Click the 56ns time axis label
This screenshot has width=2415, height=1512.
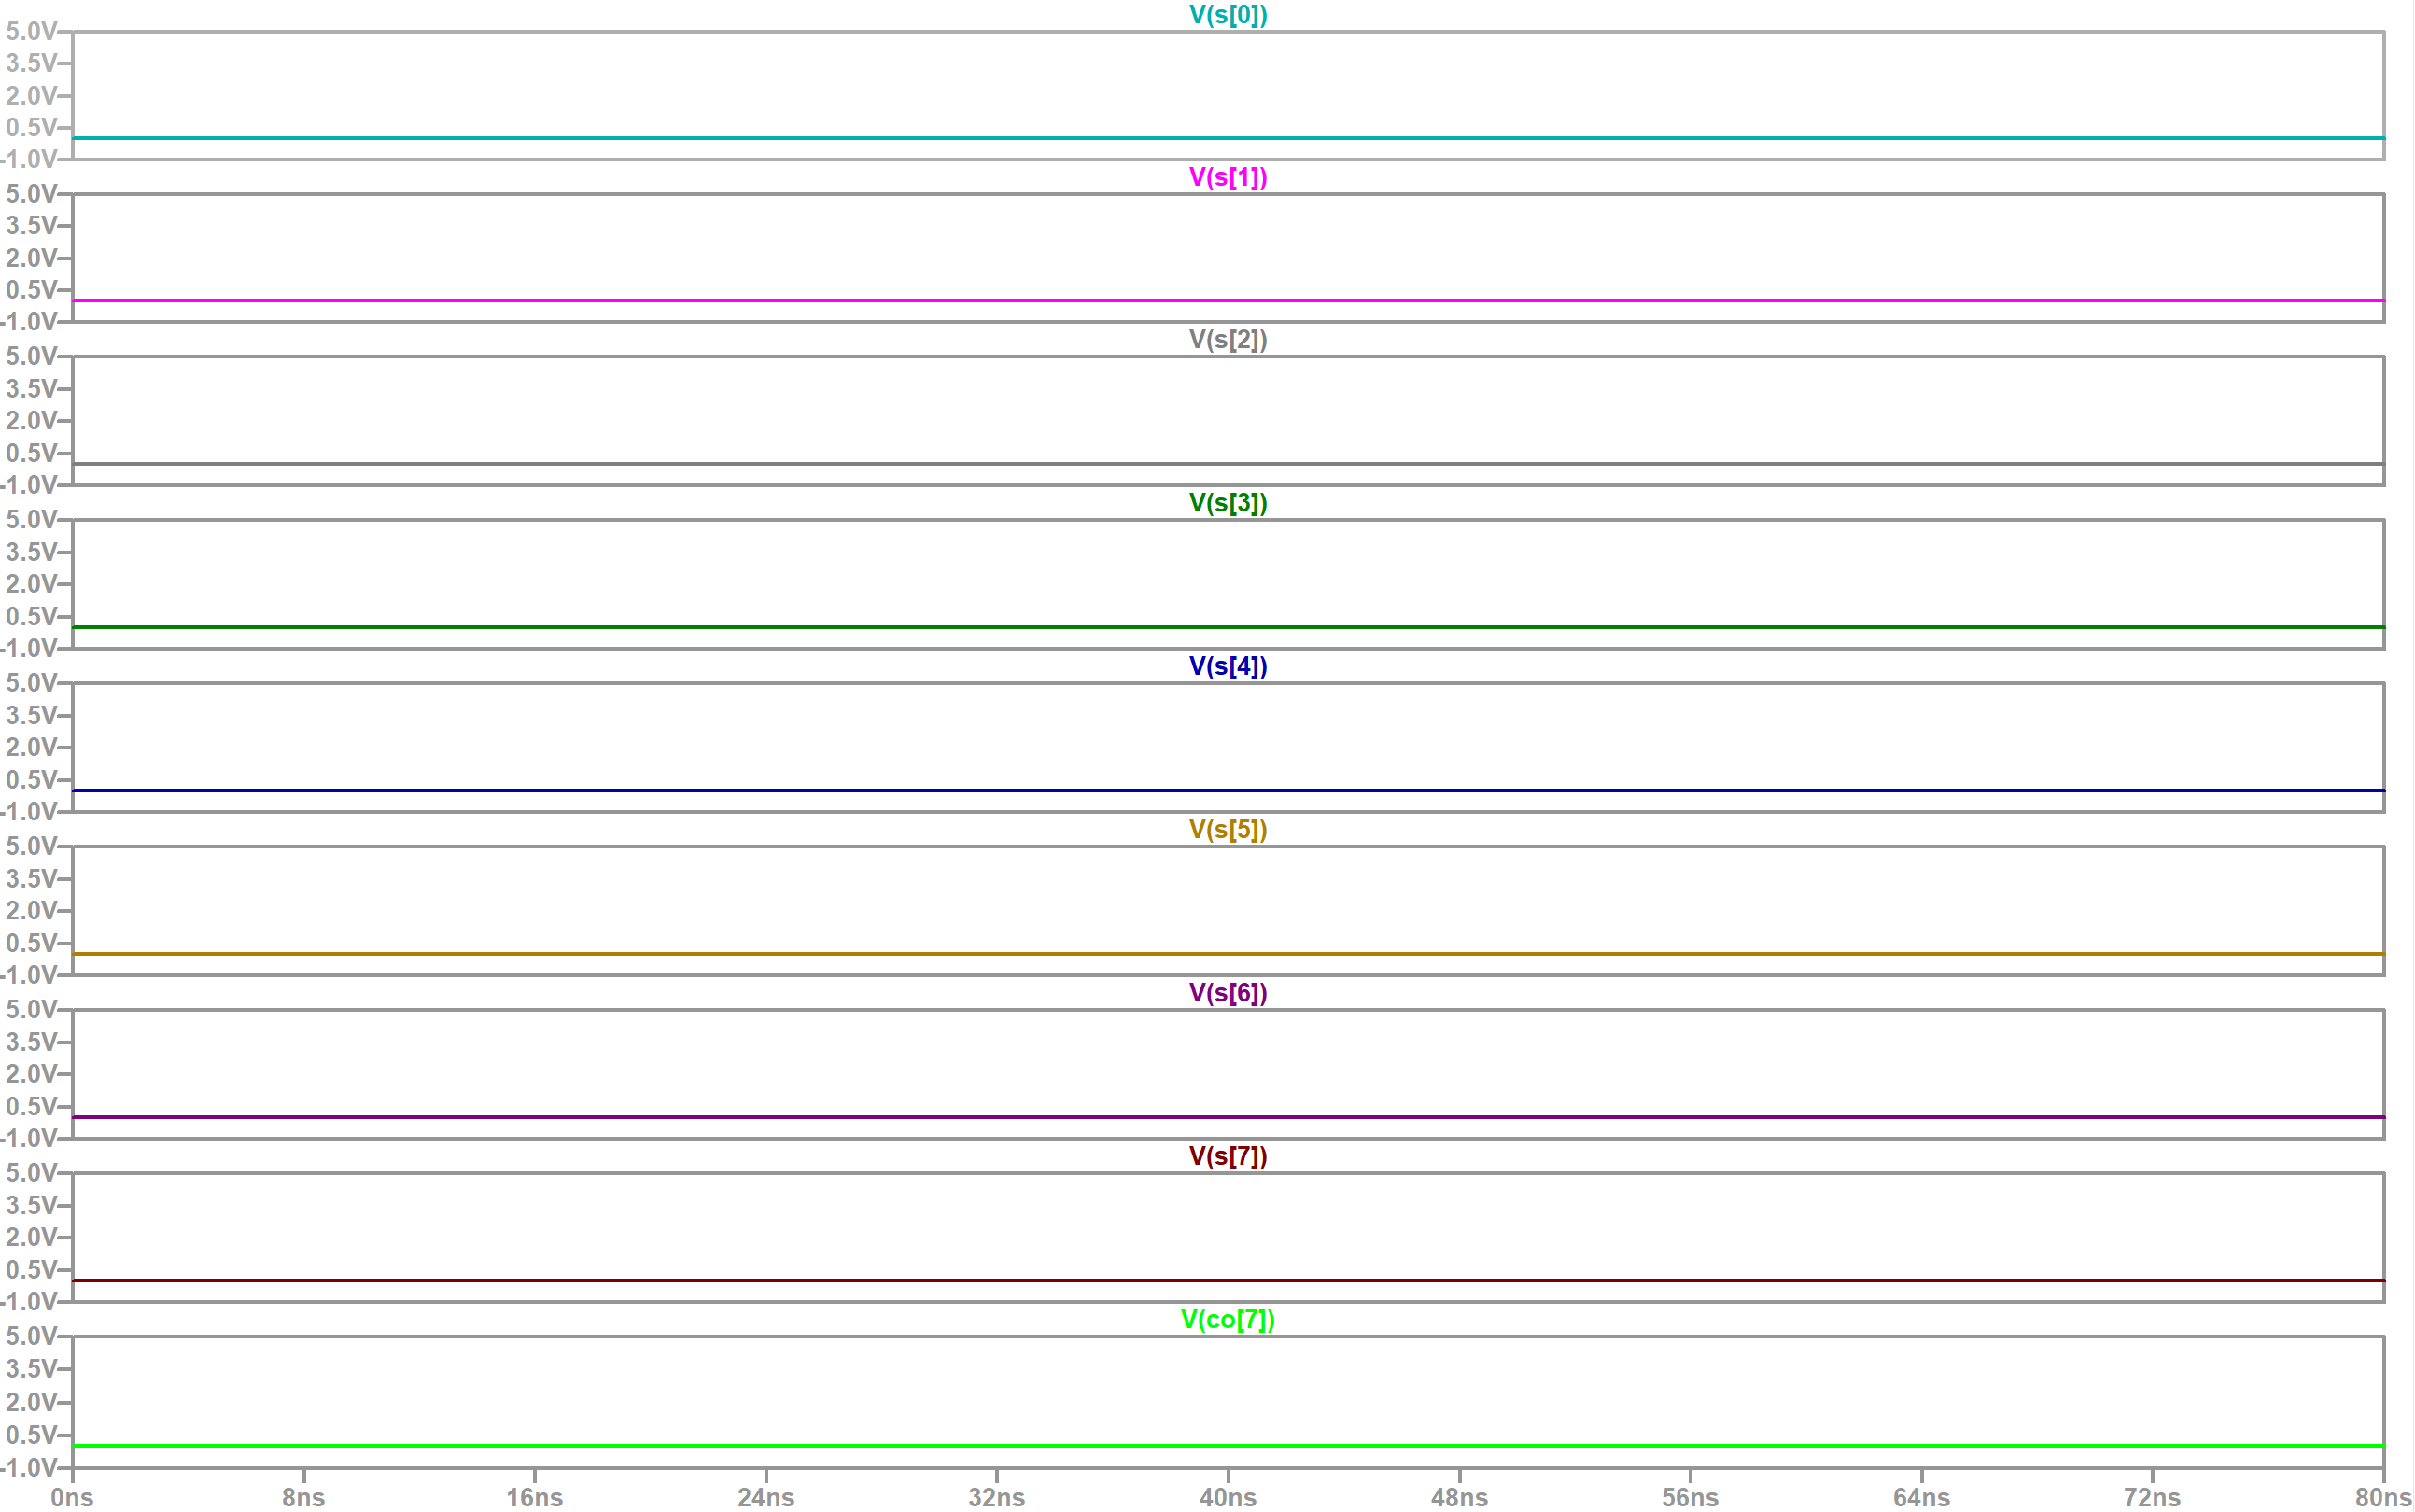(1689, 1497)
